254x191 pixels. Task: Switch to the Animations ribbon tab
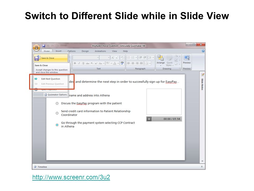[x=100, y=51]
